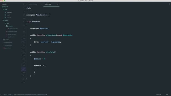The height and width of the screenshot is (96, 171).
Task: Open SampleTest.php from the sidebar
Action: 12,34
